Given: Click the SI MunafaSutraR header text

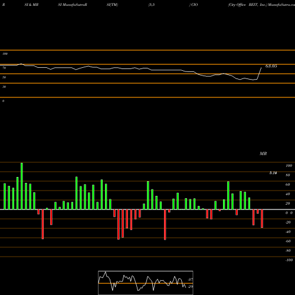Looking at the screenshot, I should 73,5.
